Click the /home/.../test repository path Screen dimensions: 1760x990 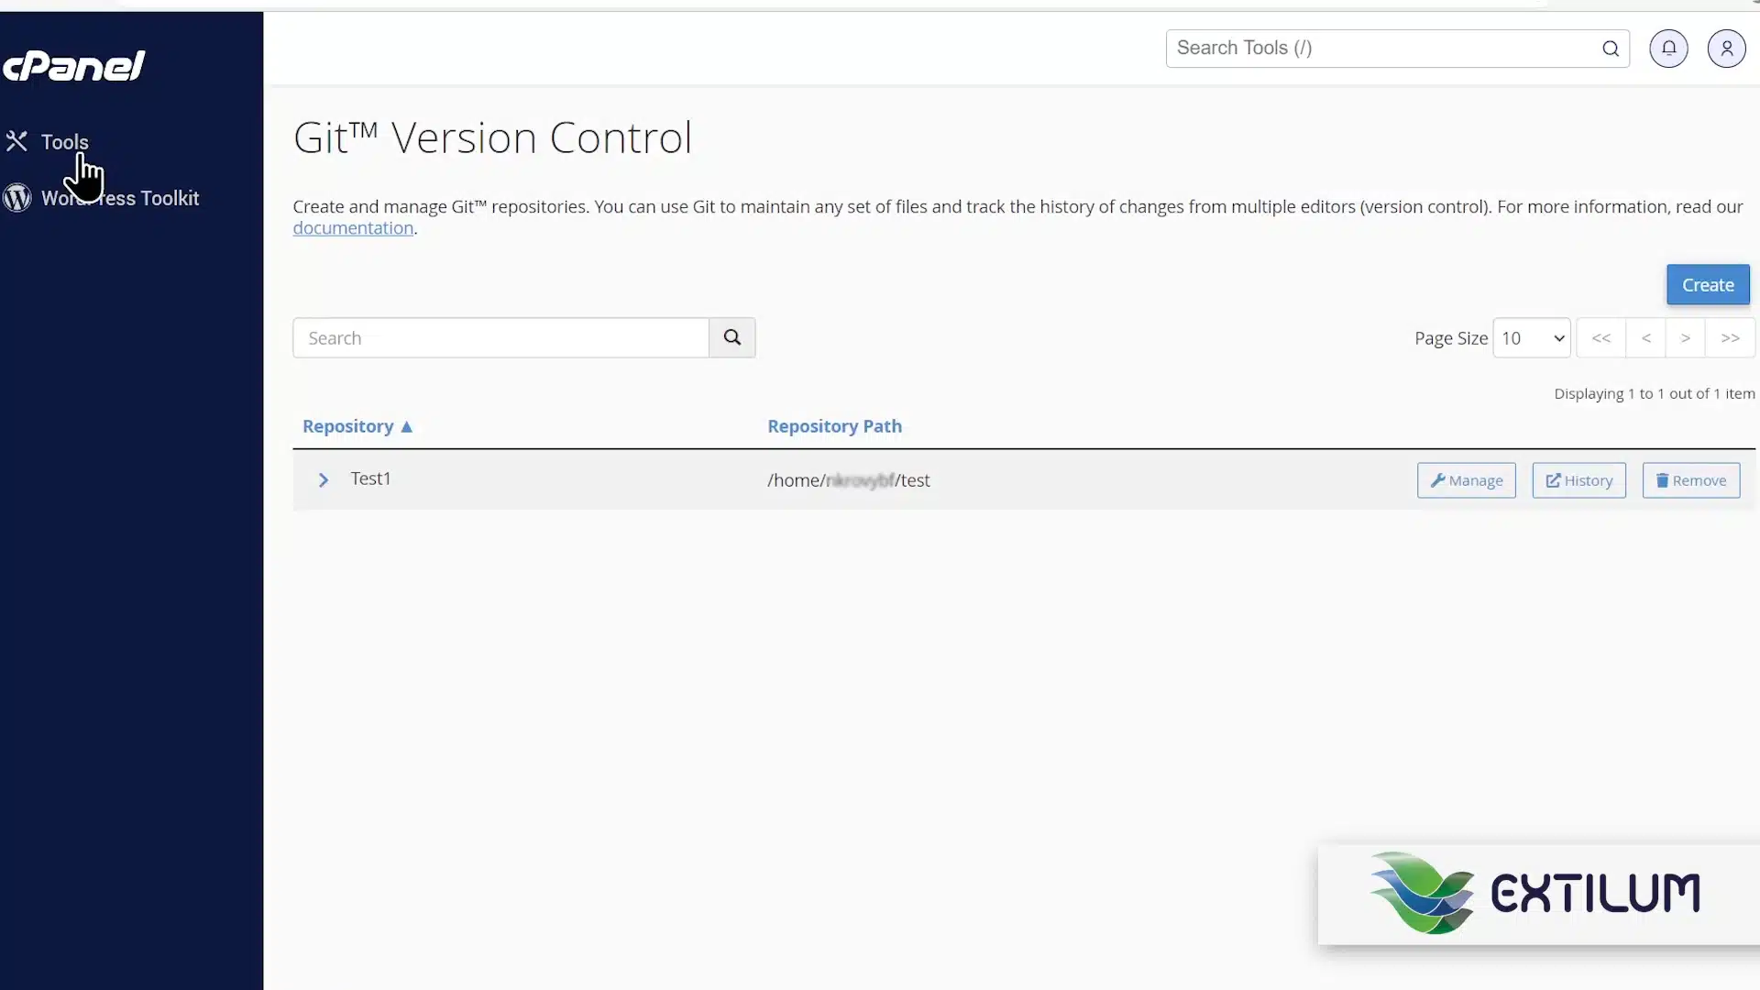tap(848, 480)
